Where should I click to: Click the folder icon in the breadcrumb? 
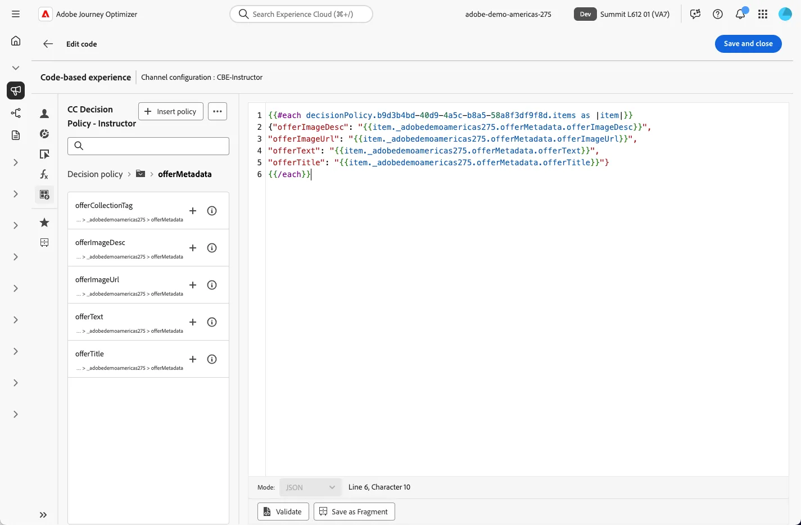(x=141, y=174)
